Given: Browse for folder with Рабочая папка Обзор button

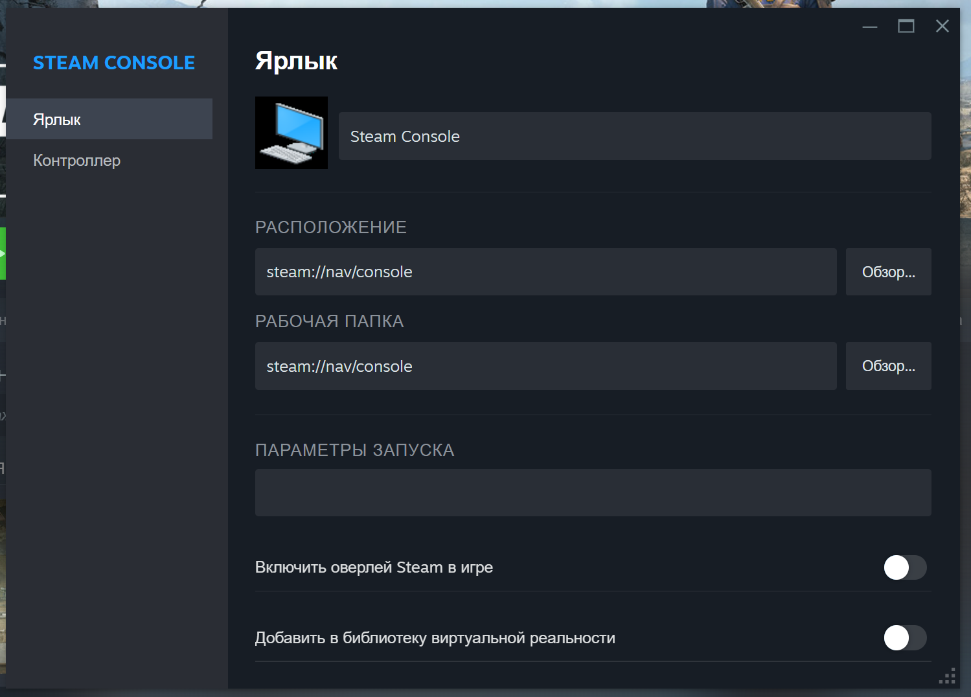Looking at the screenshot, I should click(x=889, y=366).
